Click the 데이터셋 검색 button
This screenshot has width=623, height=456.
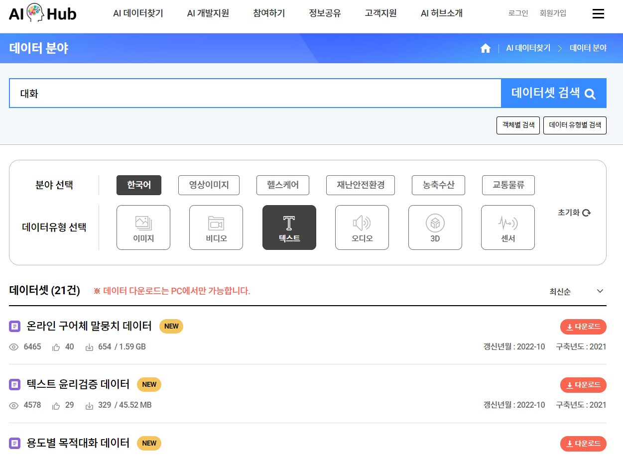[x=554, y=93]
